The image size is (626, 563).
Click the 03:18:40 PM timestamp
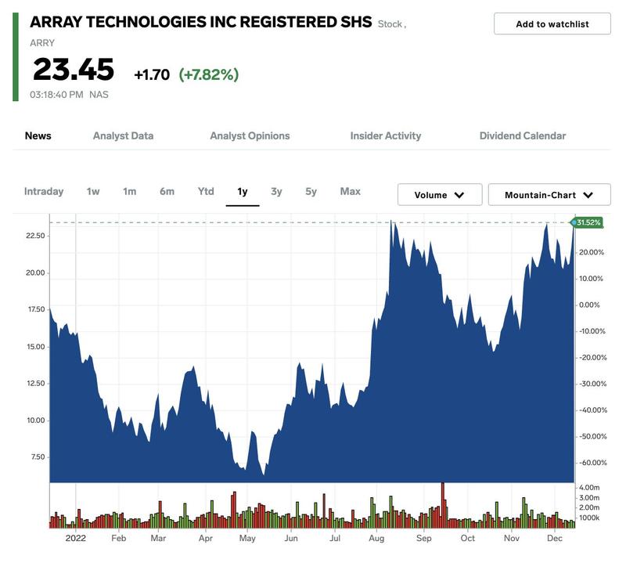56,95
